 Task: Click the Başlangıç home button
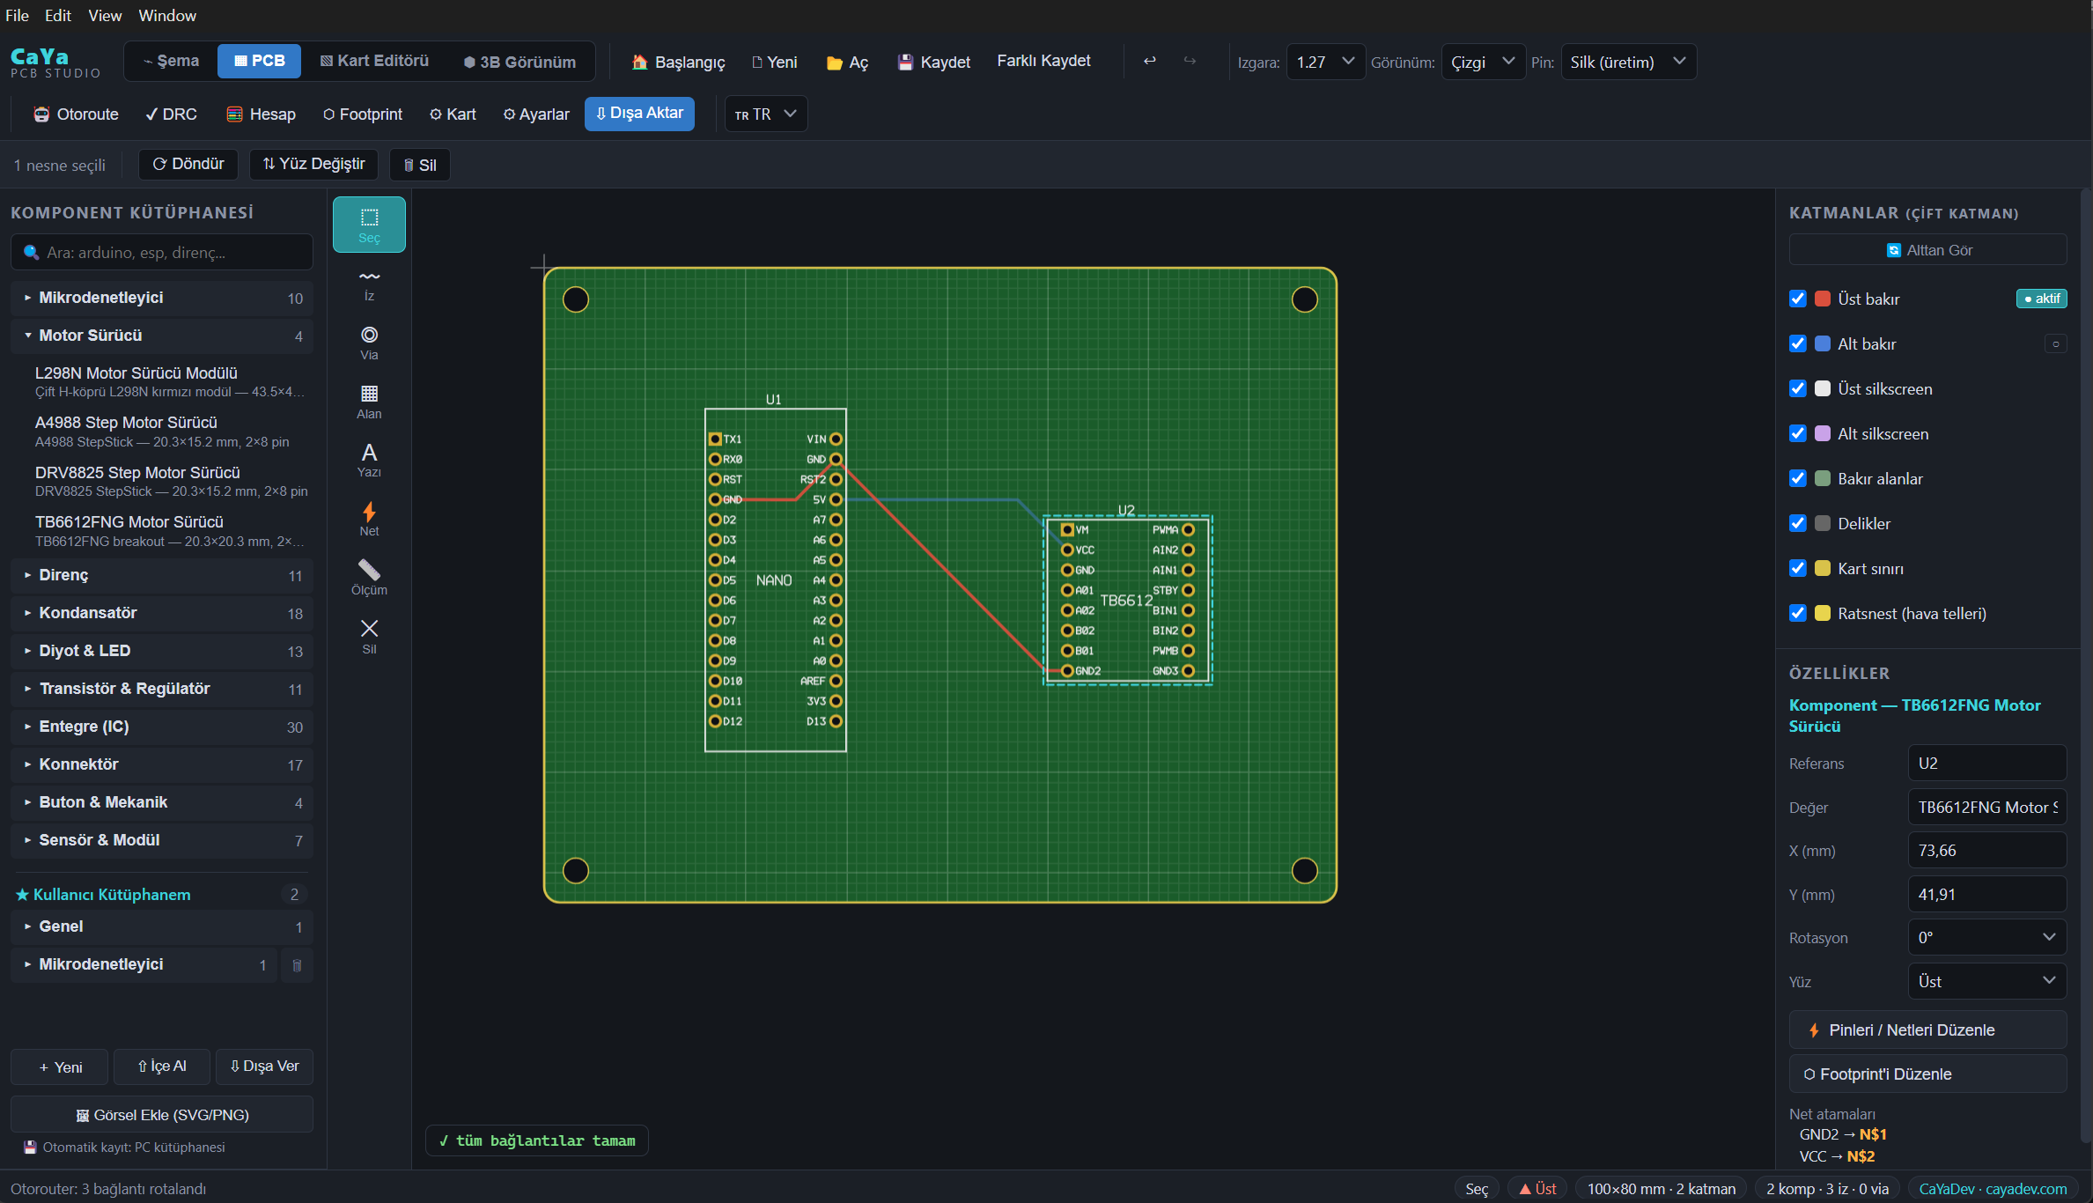tap(679, 62)
